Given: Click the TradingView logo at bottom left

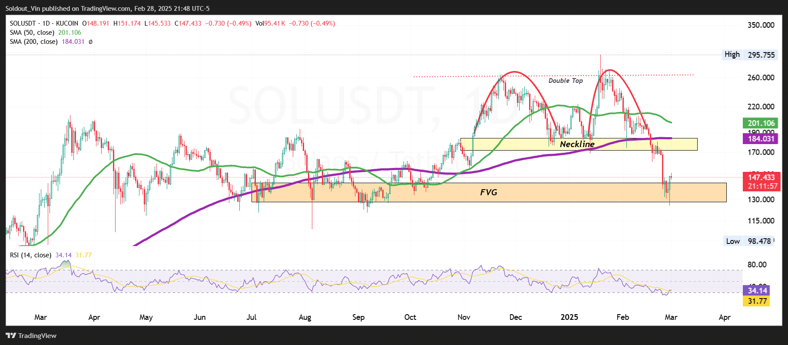Looking at the screenshot, I should pyautogui.click(x=31, y=335).
